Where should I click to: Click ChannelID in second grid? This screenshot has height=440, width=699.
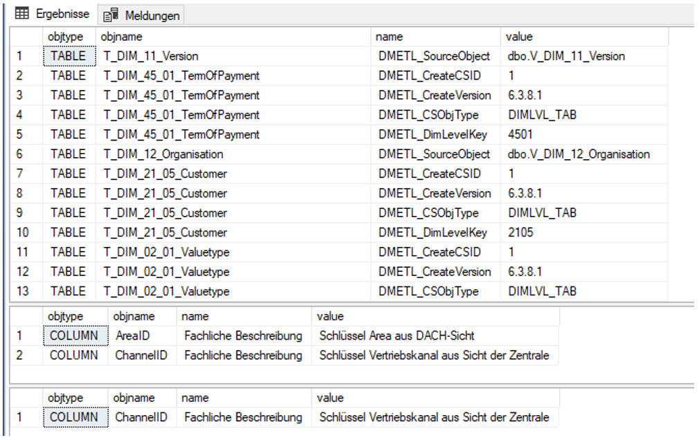142,356
